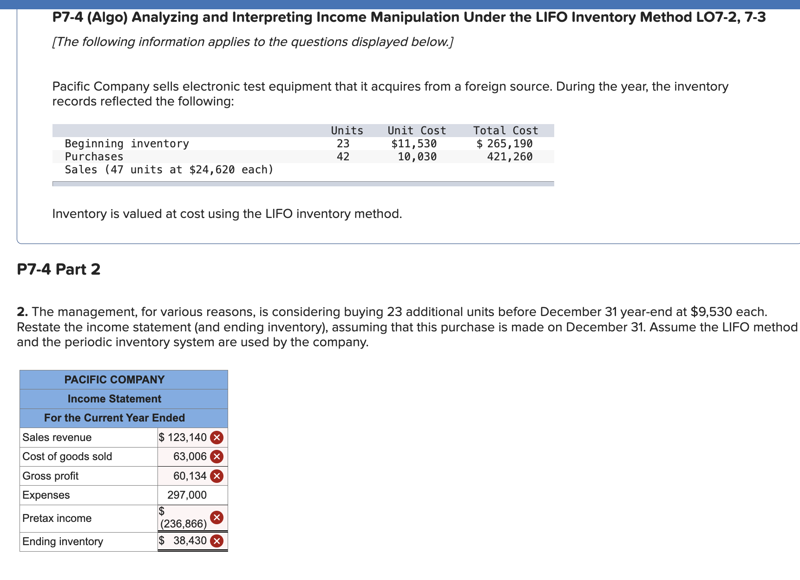Viewport: 800px width, 580px height.
Task: Click the "P7-4 Part 2" heading
Action: [x=59, y=269]
